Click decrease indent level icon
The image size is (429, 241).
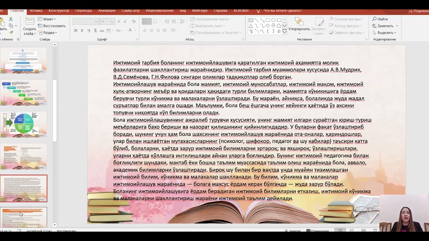167,21
